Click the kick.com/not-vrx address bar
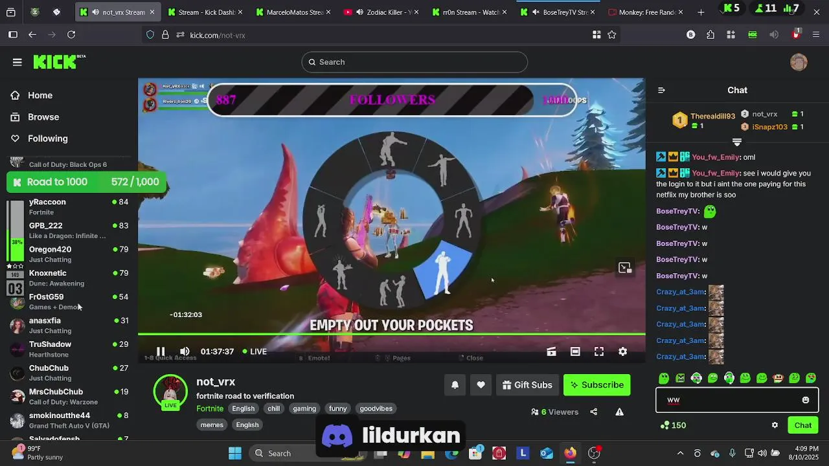Image resolution: width=829 pixels, height=466 pixels. point(382,35)
